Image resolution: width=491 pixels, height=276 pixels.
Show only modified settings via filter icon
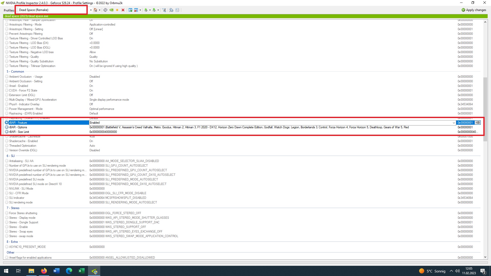coord(163,10)
